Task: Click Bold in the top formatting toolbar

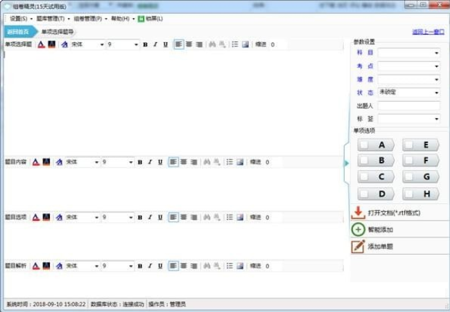Action: 146,44
